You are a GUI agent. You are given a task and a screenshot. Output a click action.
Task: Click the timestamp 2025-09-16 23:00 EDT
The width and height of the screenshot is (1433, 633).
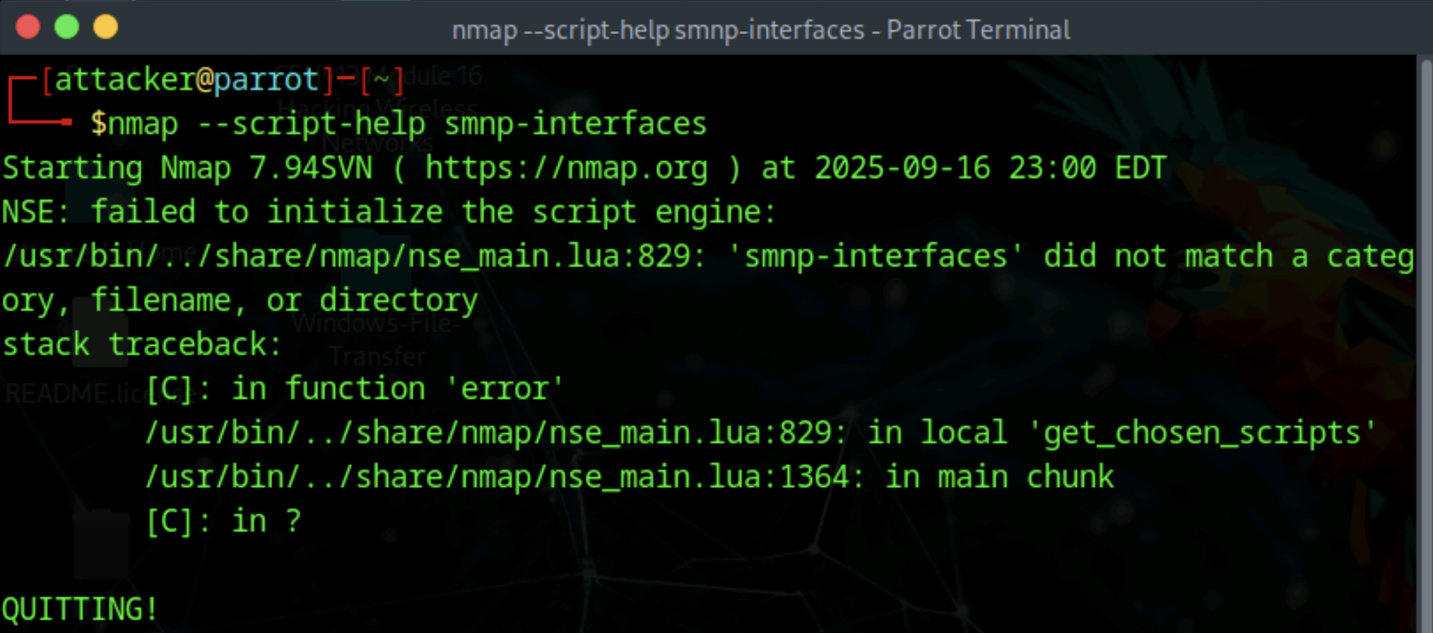click(990, 169)
